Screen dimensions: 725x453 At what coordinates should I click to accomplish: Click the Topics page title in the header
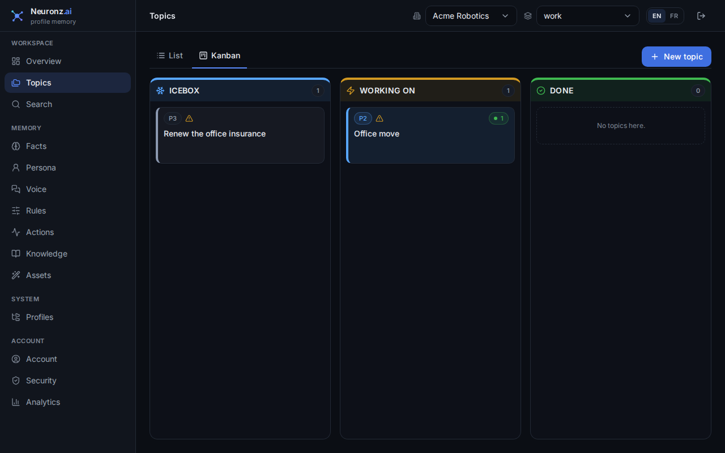pos(163,16)
